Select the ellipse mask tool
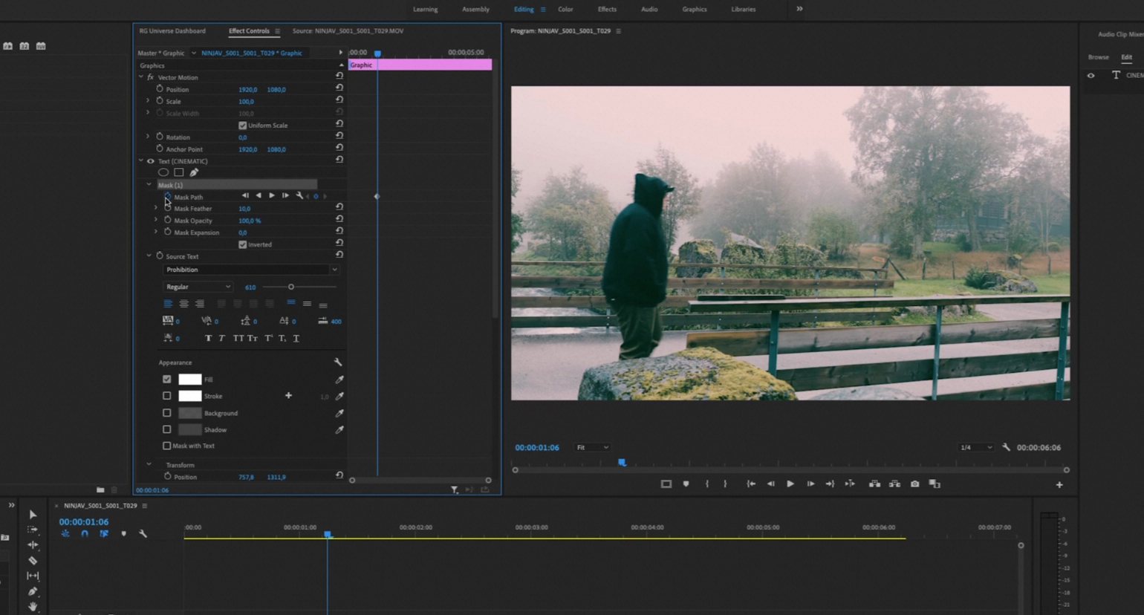The image size is (1144, 615). (x=163, y=172)
